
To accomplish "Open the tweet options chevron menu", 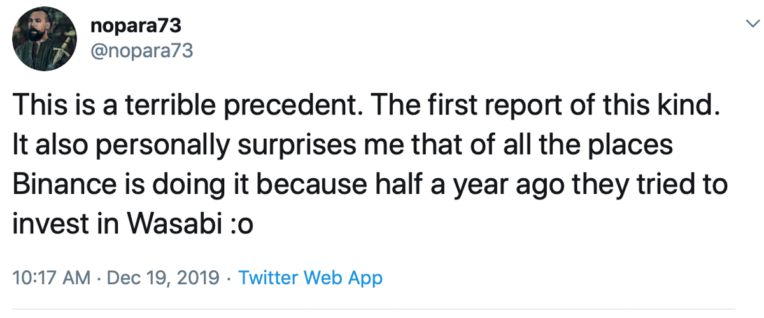I will coord(750,24).
